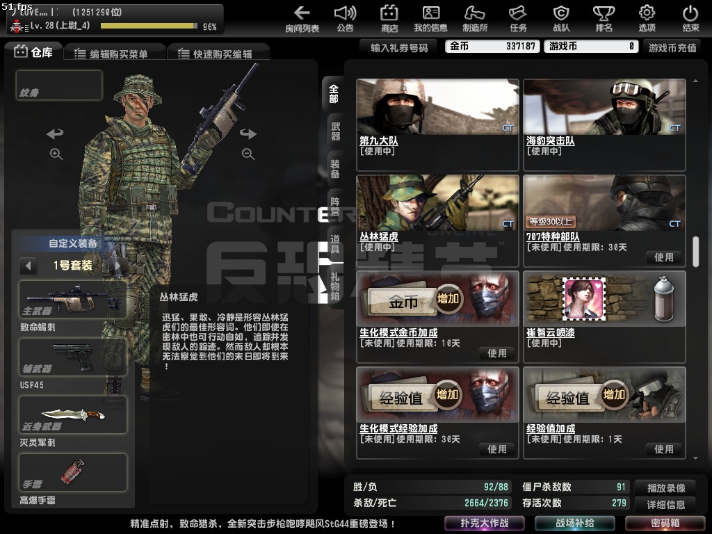Open options (选项) gear icon

[x=647, y=19]
